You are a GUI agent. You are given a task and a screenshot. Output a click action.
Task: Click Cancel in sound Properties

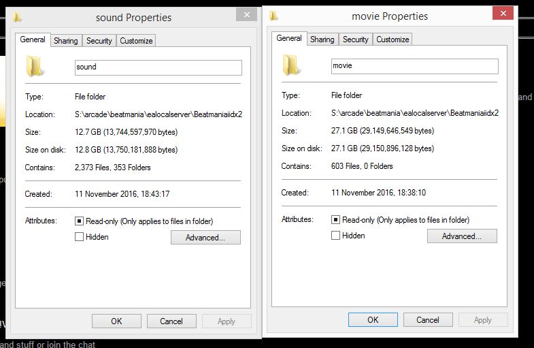click(x=171, y=321)
